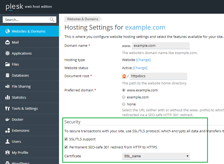Click the Statistics bar chart icon
The image size is (224, 164).
click(x=8, y=97)
